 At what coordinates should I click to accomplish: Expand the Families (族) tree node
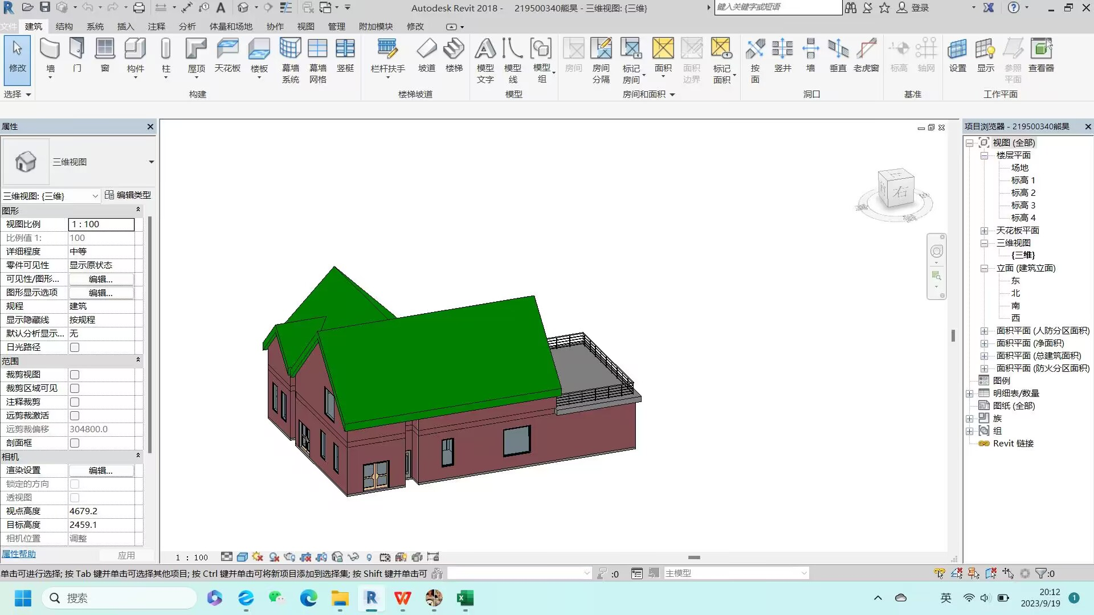click(969, 419)
